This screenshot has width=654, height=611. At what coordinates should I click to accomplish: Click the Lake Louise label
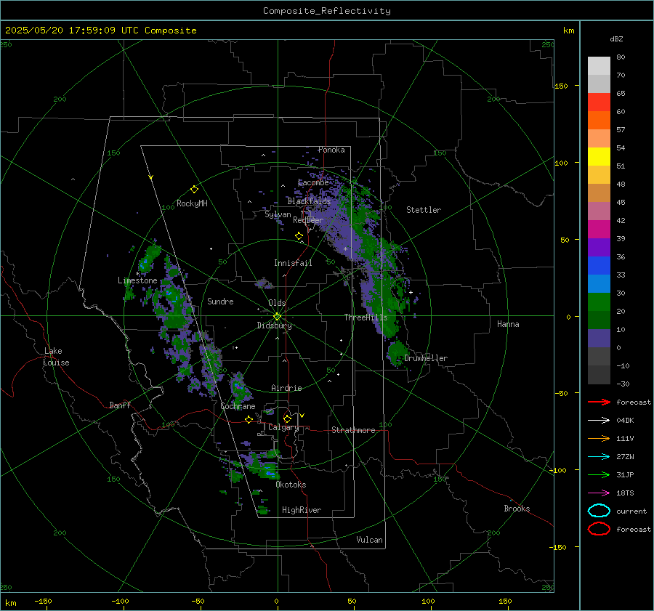pos(56,357)
